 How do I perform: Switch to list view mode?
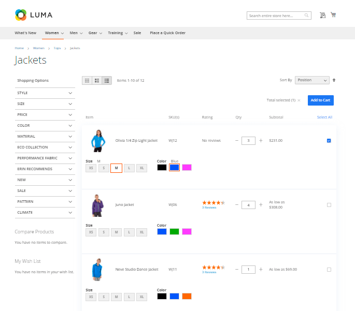pyautogui.click(x=97, y=80)
